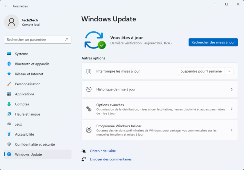Viewport: 244px width, 170px height.
Task: Open Programme Windows Insider section
Action: coord(160,130)
